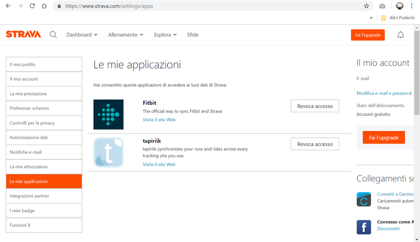This screenshot has height=242, width=420.
Task: Select Il mio profilo in sidebar
Action: pos(44,64)
